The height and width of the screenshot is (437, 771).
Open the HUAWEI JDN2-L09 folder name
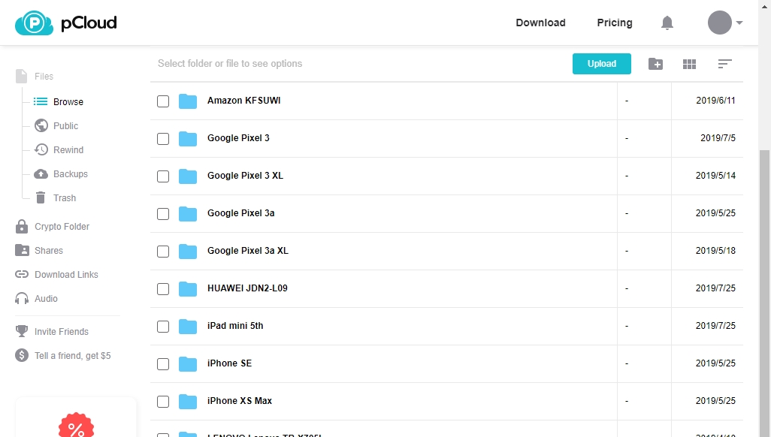(x=247, y=288)
